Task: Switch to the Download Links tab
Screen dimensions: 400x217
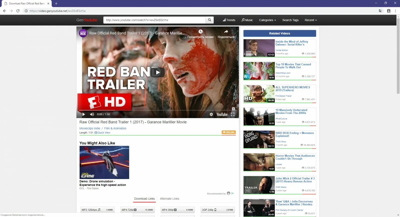Action: coord(144,199)
